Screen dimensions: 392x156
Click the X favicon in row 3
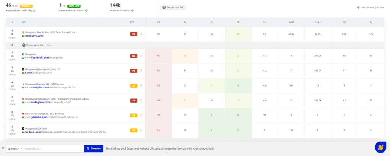coord(23,69)
